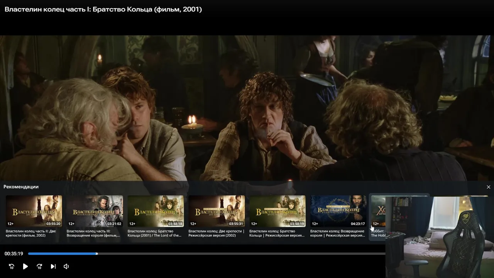Jump to the next video
This screenshot has width=494, height=278.
point(53,266)
